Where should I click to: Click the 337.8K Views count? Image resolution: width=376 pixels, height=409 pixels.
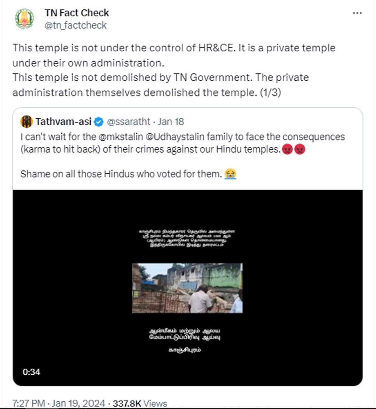tap(140, 403)
